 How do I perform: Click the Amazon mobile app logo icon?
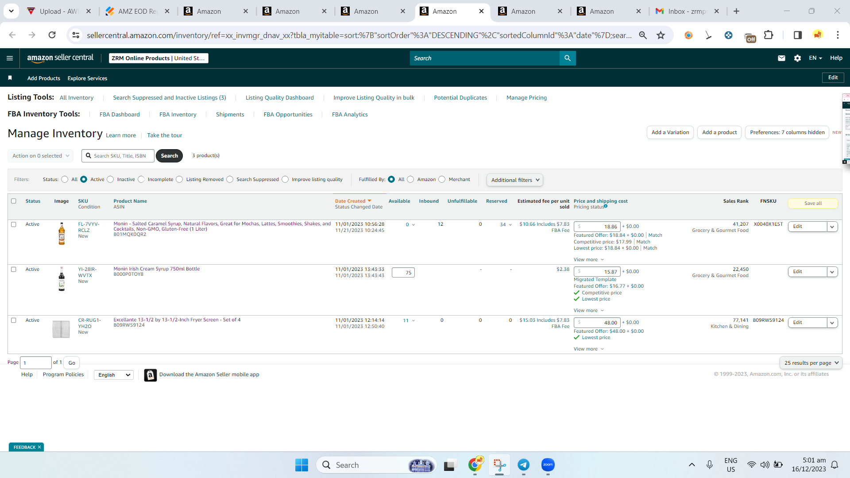[x=151, y=375]
